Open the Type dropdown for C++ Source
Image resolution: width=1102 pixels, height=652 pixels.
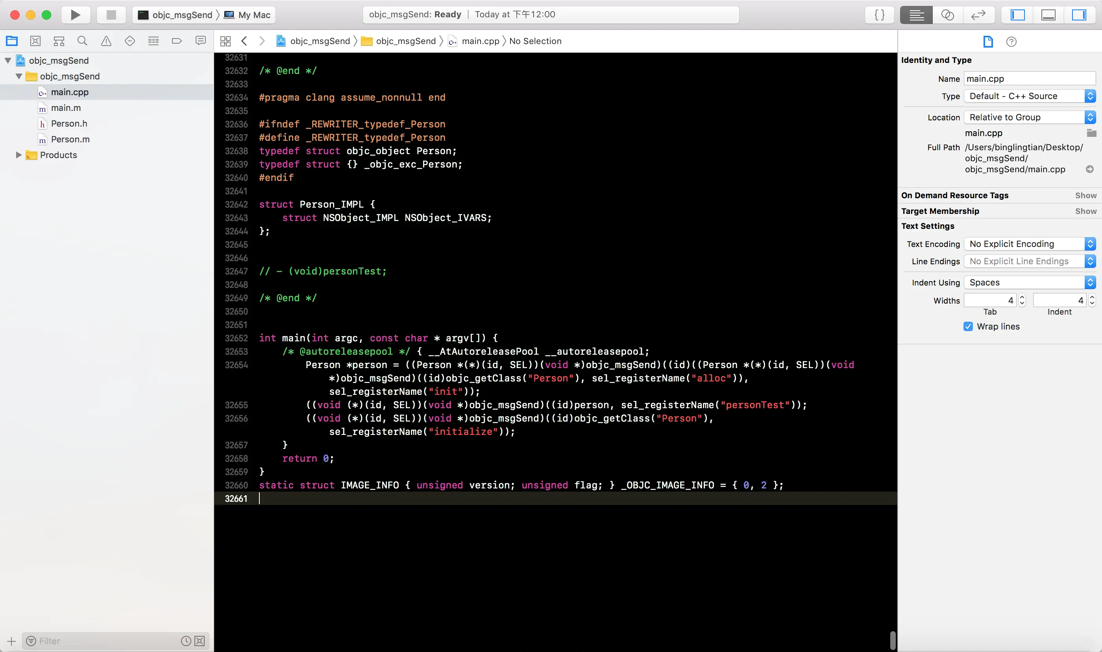[x=1029, y=96]
